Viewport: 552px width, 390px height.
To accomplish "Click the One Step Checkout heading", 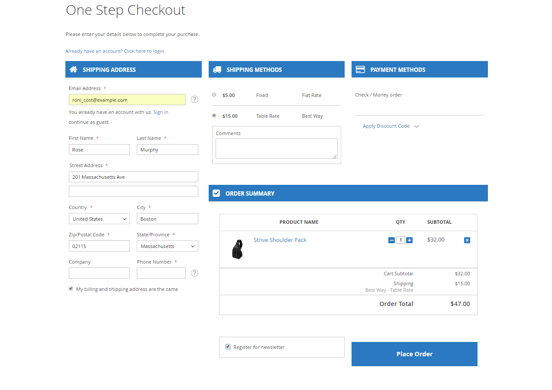I will 126,10.
